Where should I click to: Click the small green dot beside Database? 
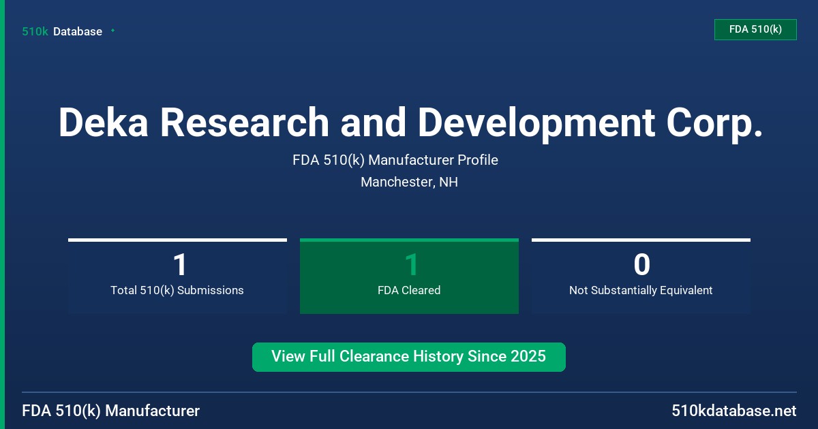(x=112, y=31)
